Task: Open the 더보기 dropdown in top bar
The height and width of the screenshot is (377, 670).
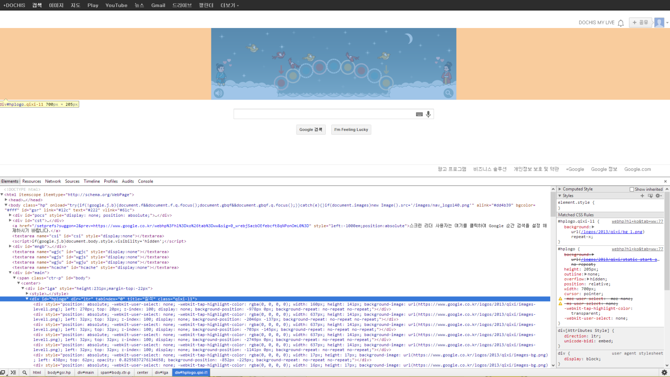Action: click(x=229, y=5)
